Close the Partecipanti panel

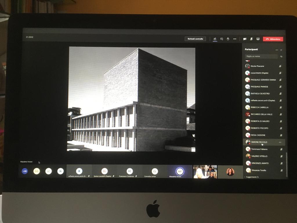pyautogui.click(x=281, y=50)
